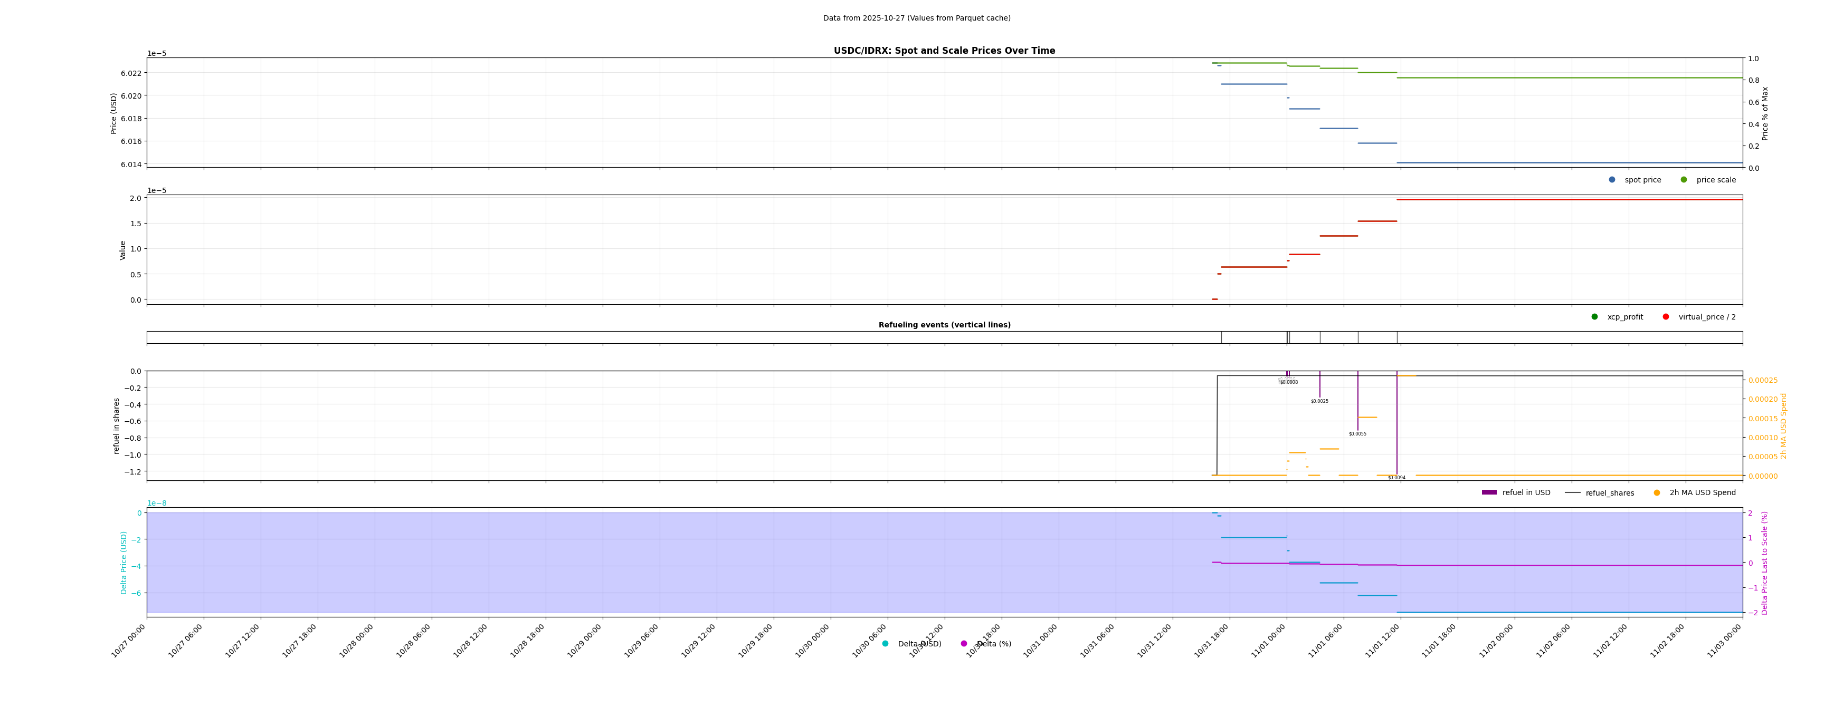Click the Data from 2025-10-27 header text

(x=916, y=18)
